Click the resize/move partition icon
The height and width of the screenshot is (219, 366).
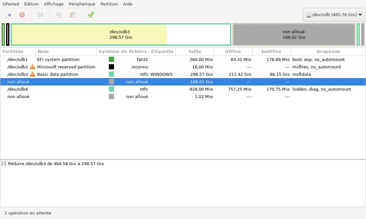click(x=40, y=15)
